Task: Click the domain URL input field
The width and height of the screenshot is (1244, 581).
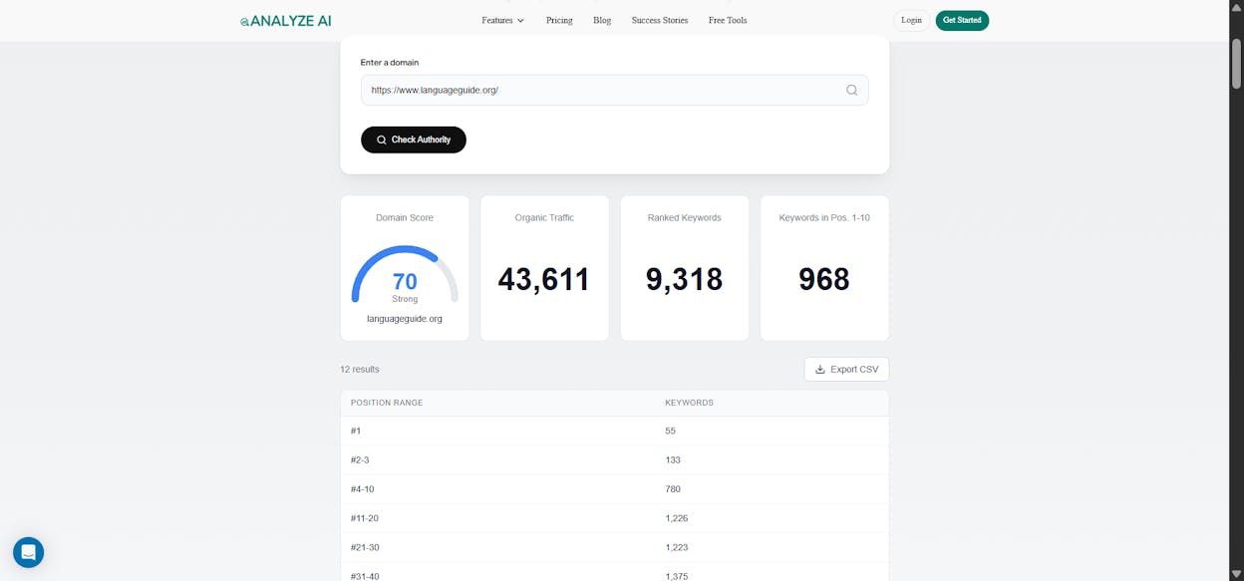Action: point(614,90)
